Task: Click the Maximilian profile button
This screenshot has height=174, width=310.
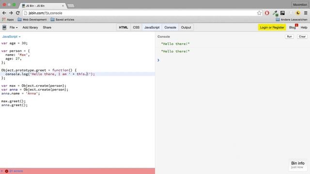Action: coord(300,4)
